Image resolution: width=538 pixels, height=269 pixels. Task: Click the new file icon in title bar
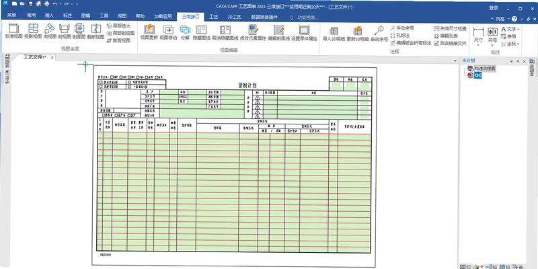coord(14,4)
